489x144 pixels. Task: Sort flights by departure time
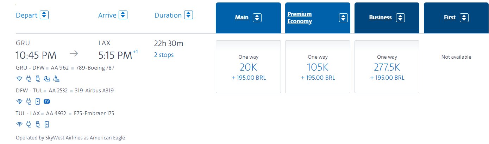pos(32,15)
